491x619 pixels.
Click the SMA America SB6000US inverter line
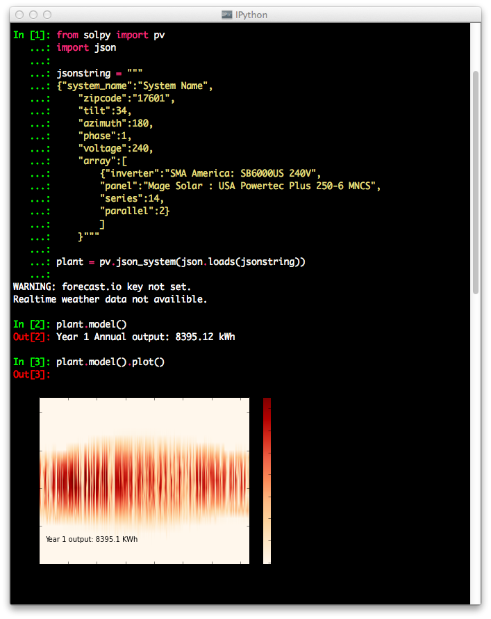(x=210, y=174)
